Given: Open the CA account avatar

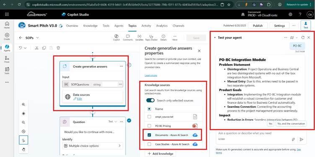Looking at the screenshot, I should pyautogui.click(x=310, y=15).
